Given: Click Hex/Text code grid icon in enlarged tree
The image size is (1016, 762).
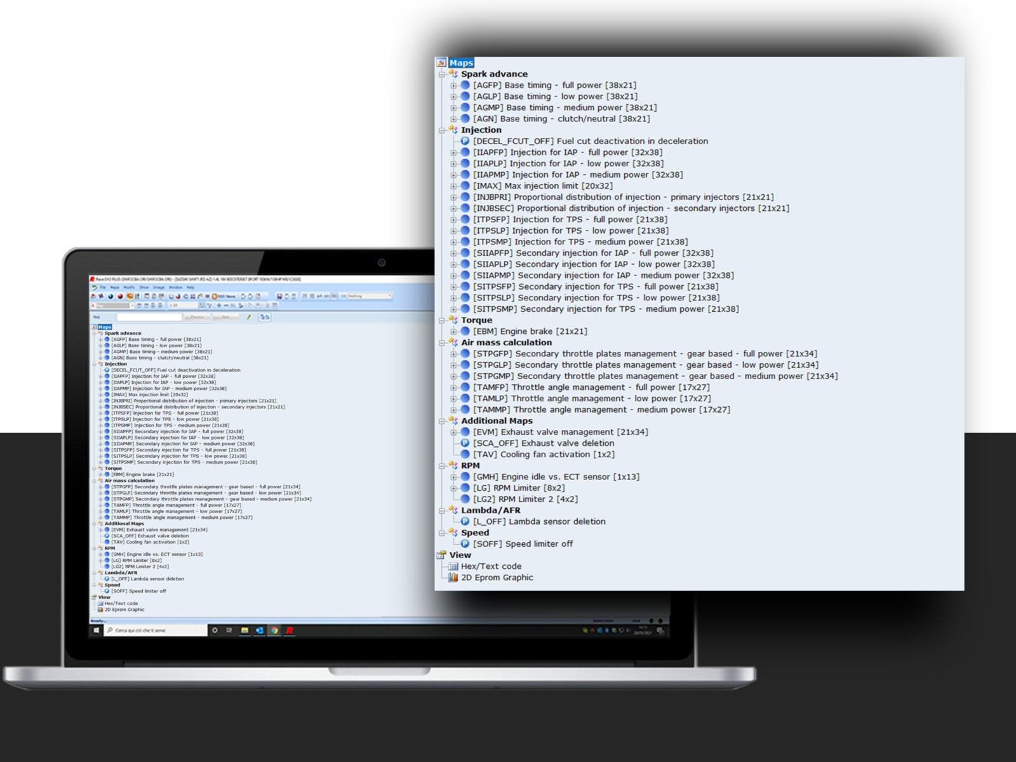Looking at the screenshot, I should (x=453, y=566).
